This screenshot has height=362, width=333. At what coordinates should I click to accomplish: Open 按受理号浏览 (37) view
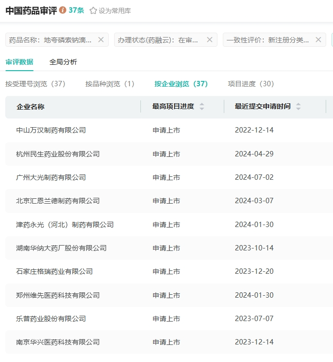click(x=35, y=84)
